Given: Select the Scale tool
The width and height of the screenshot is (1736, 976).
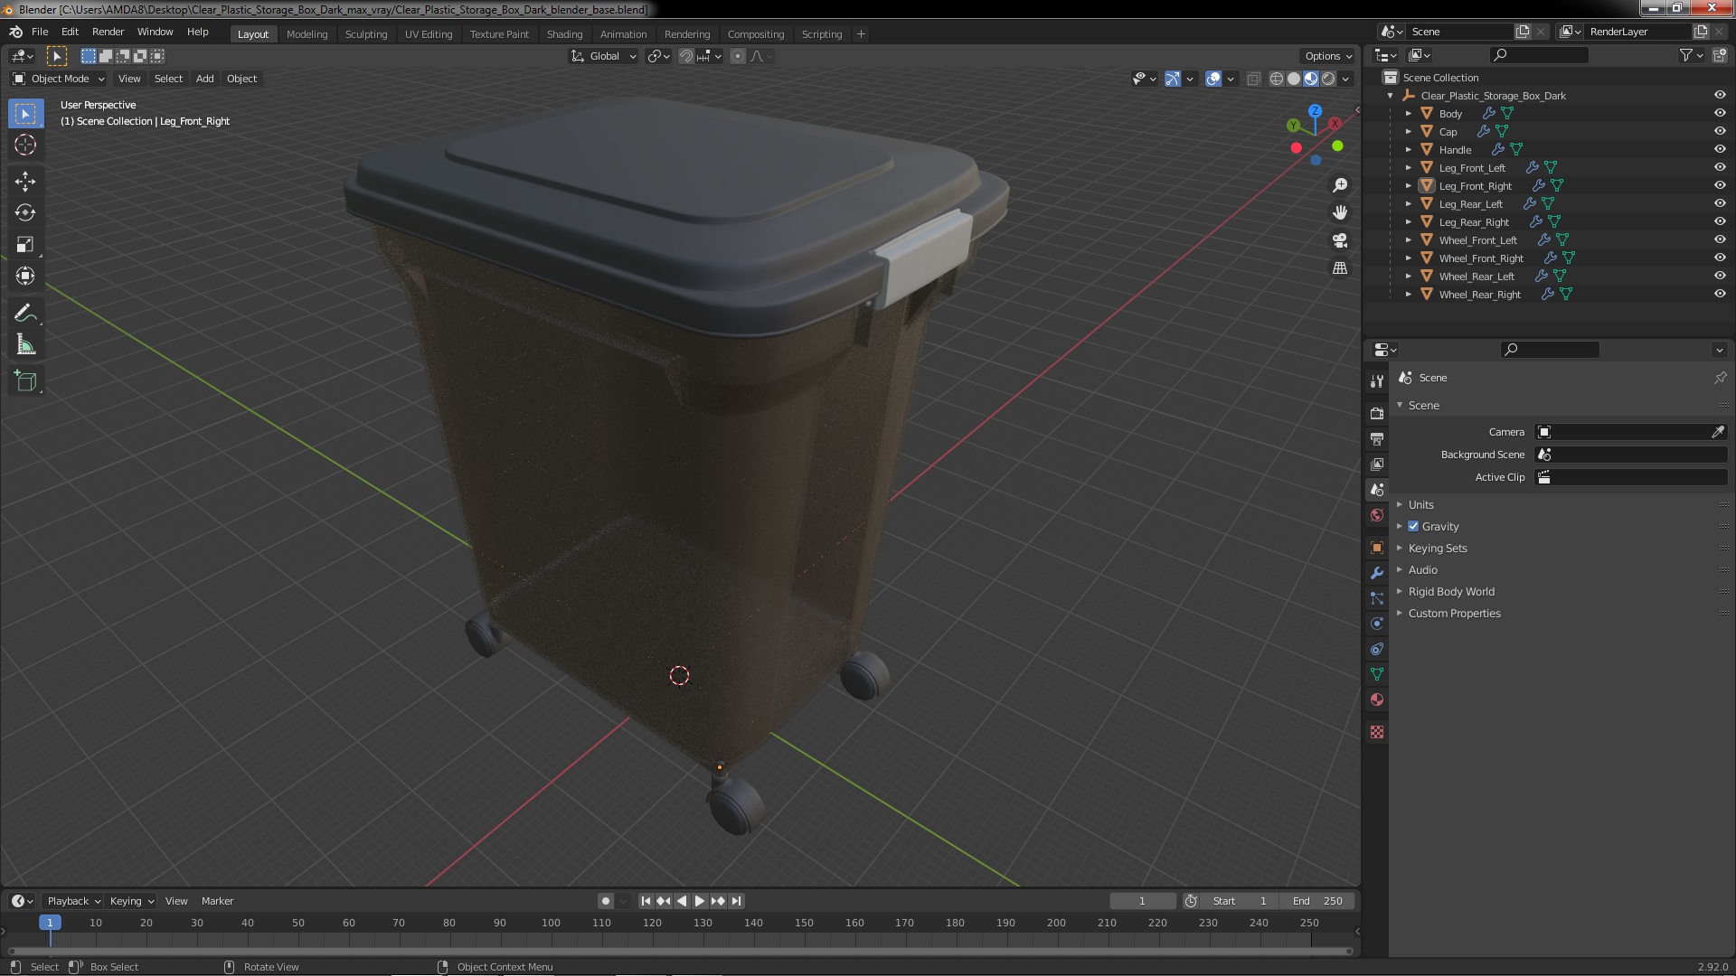Looking at the screenshot, I should (25, 244).
